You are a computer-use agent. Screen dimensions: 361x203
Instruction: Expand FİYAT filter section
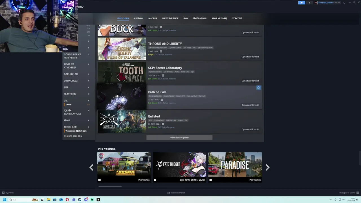[76, 120]
